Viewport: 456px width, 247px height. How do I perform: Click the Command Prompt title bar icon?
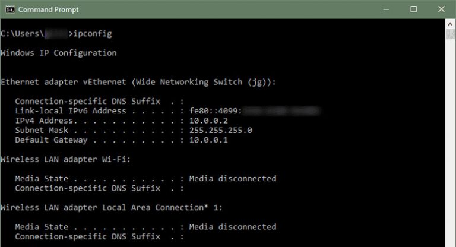[x=8, y=9]
